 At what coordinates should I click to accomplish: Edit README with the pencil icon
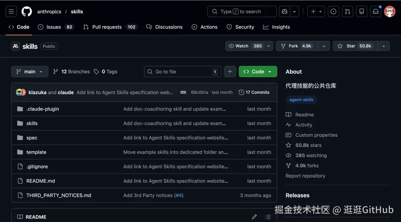(254, 217)
